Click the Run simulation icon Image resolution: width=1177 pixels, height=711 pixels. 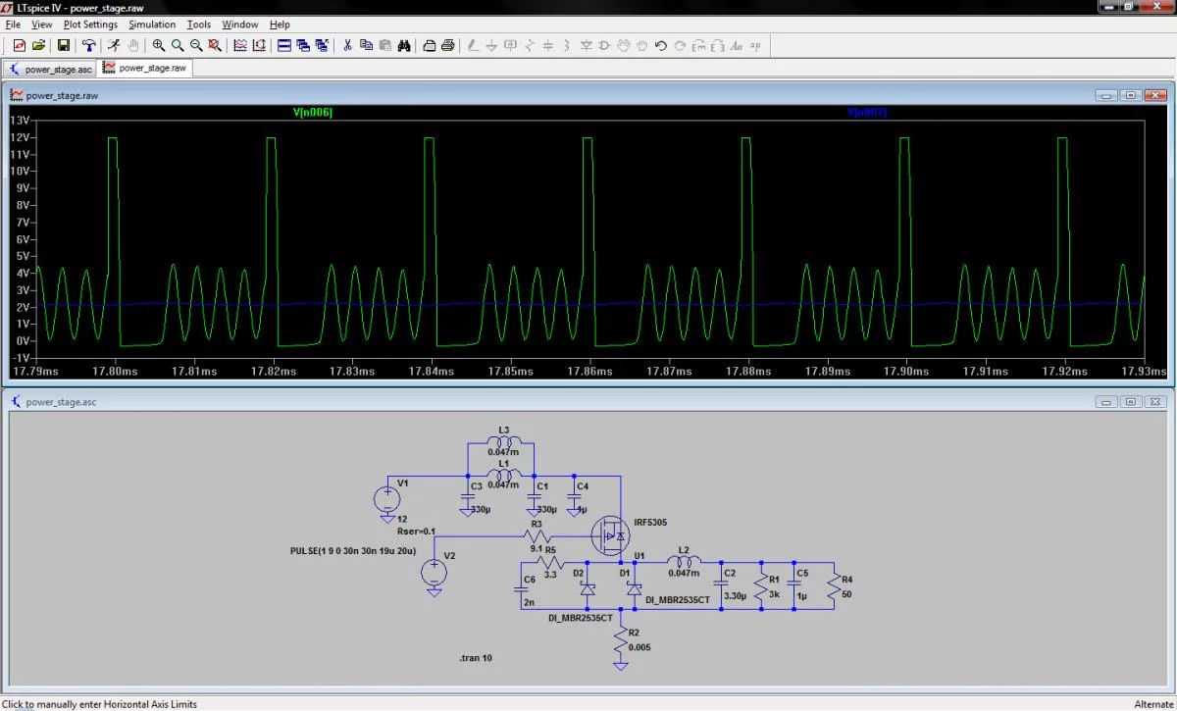pos(114,45)
